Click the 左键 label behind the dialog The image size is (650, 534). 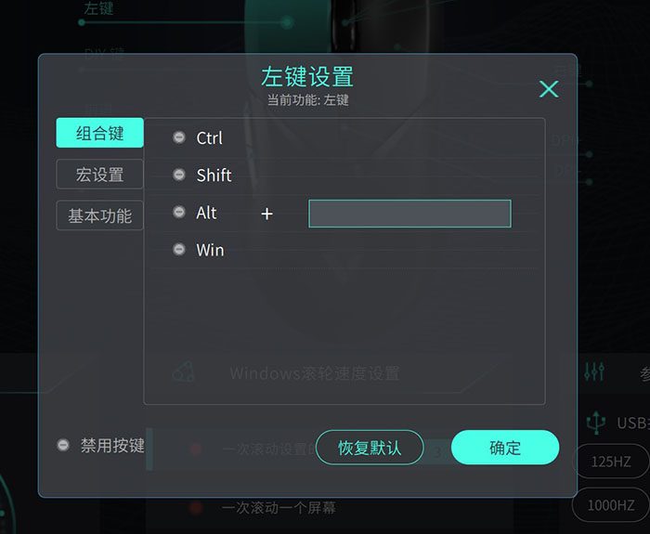[98, 9]
